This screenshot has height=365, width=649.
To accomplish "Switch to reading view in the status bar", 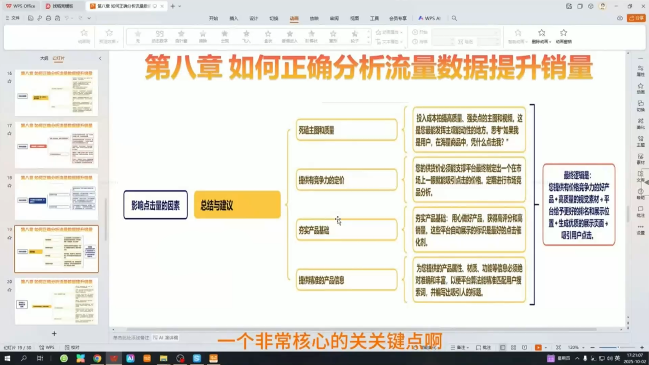I will point(525,347).
